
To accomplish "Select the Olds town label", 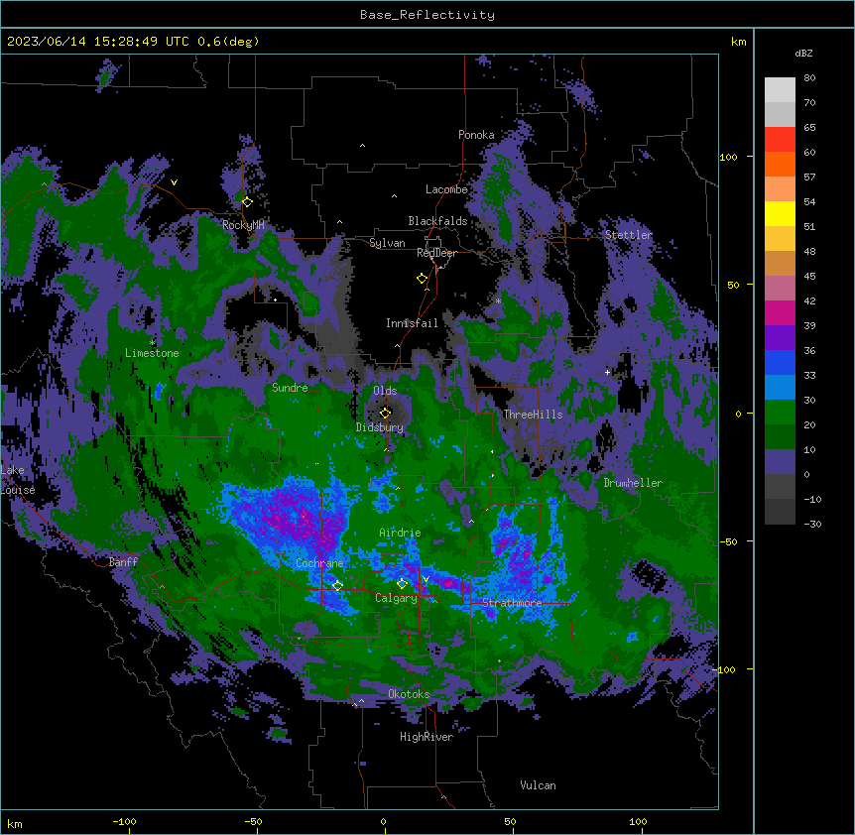I will (x=385, y=391).
